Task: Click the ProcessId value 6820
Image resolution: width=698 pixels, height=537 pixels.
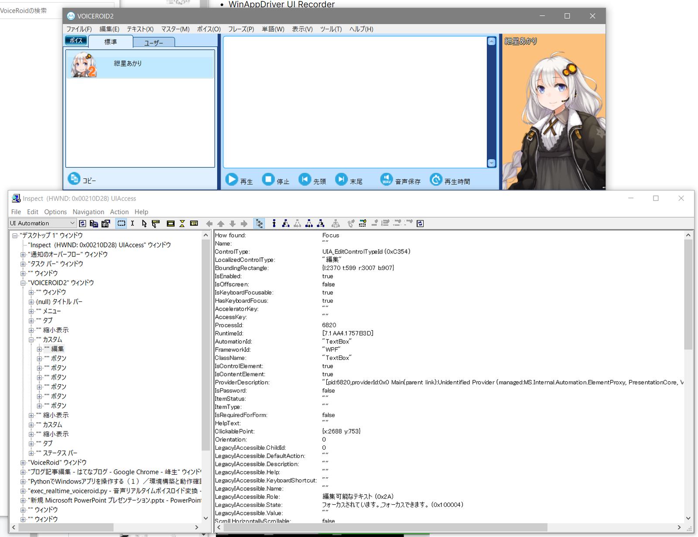Action: 329,325
